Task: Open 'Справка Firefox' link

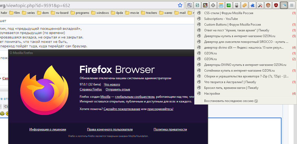Action: (x=91, y=89)
